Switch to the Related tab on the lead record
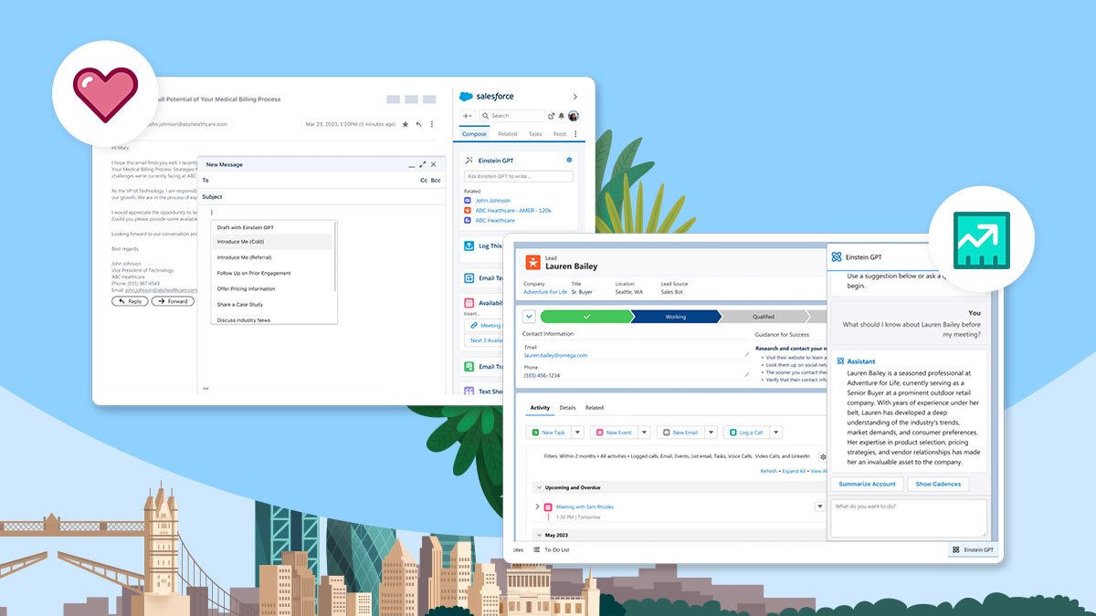 (x=594, y=408)
